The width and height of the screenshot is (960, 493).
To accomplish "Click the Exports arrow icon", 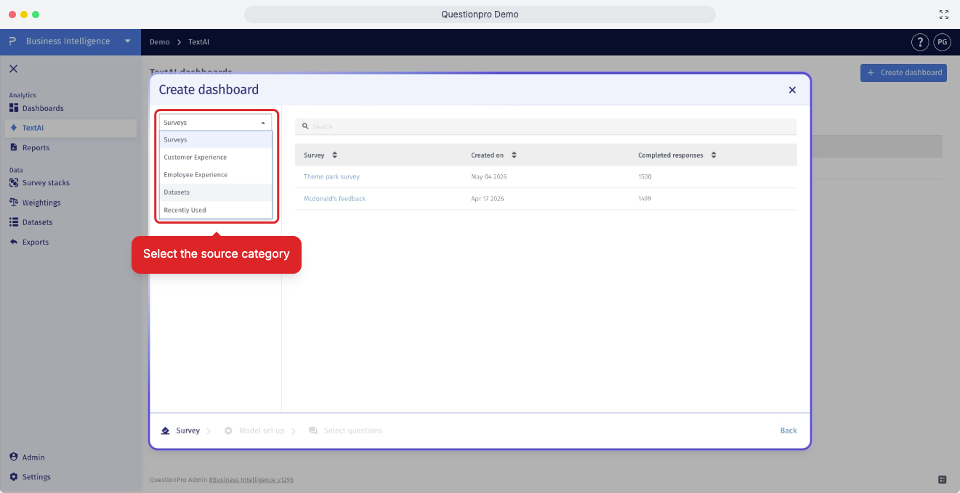I will 14,242.
